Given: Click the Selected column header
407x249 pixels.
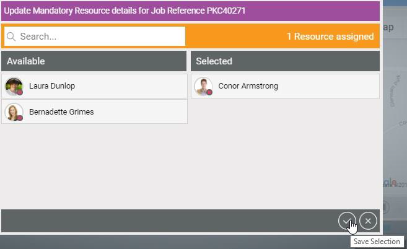Looking at the screenshot, I should pyautogui.click(x=285, y=61).
